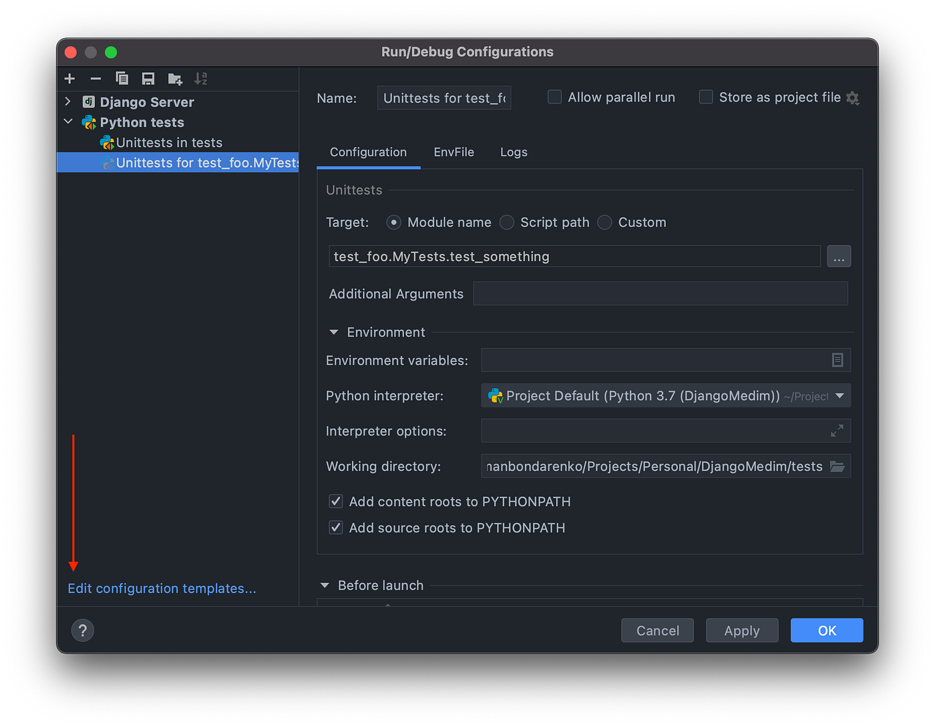Collapse the Environment section
Viewport: 935px width, 728px height.
[x=333, y=332]
